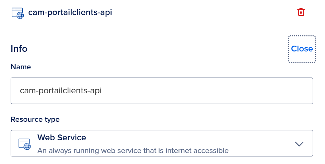Click the cam-portailclients-api header title

coord(70,13)
